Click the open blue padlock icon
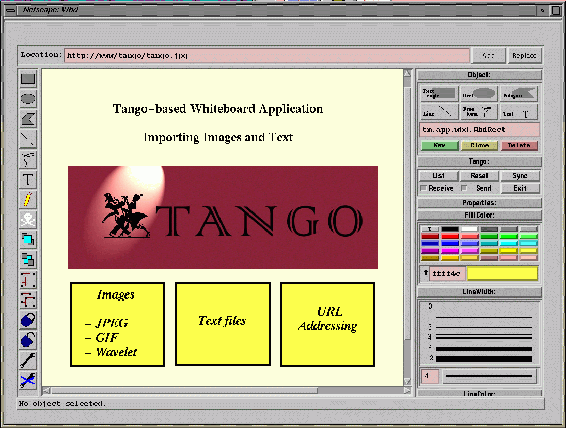This screenshot has height=428, width=566. 28,340
